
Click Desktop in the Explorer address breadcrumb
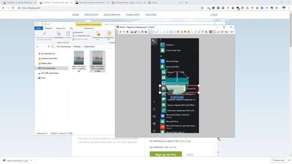tap(77, 46)
